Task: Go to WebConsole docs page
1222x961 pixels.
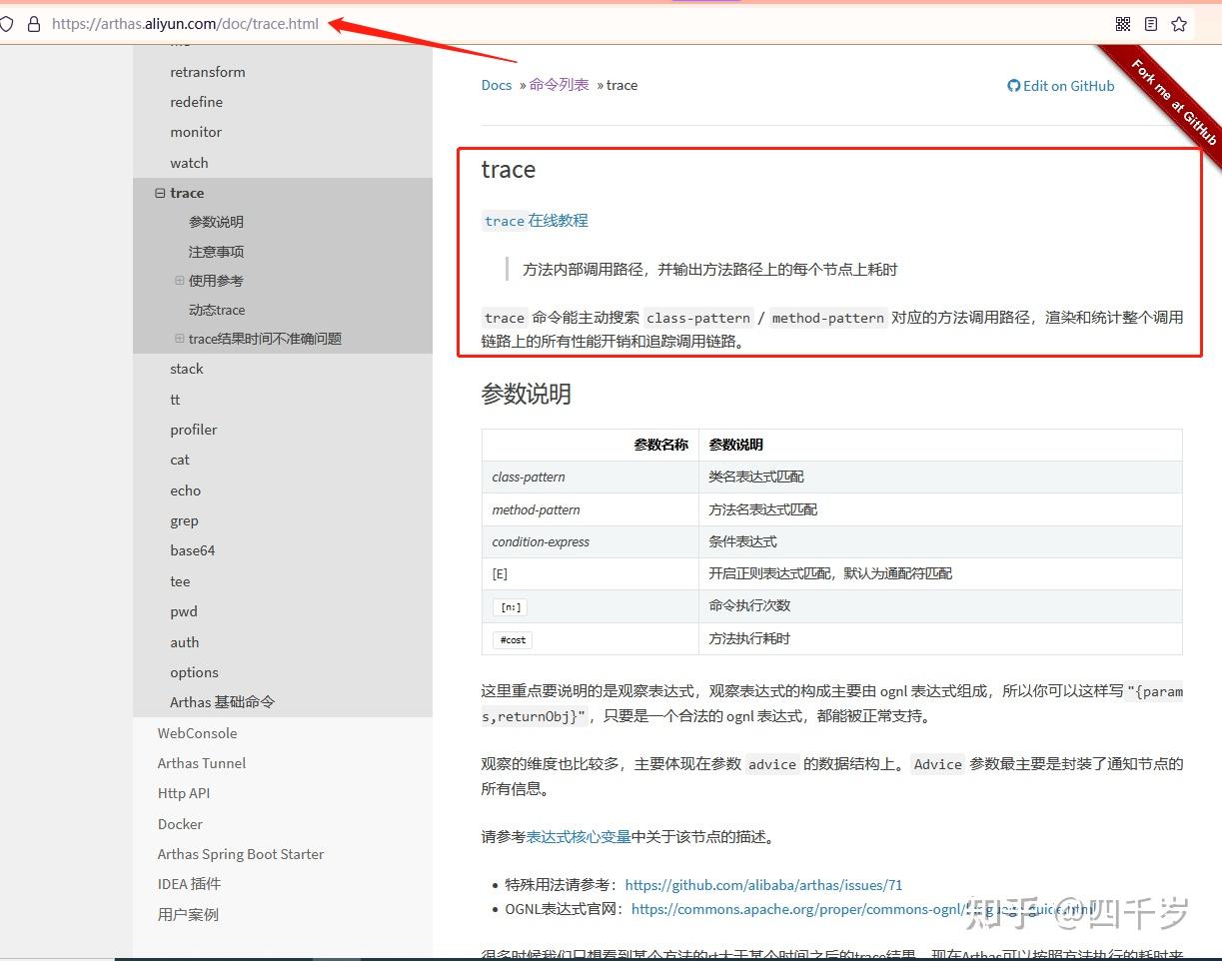Action: [198, 733]
